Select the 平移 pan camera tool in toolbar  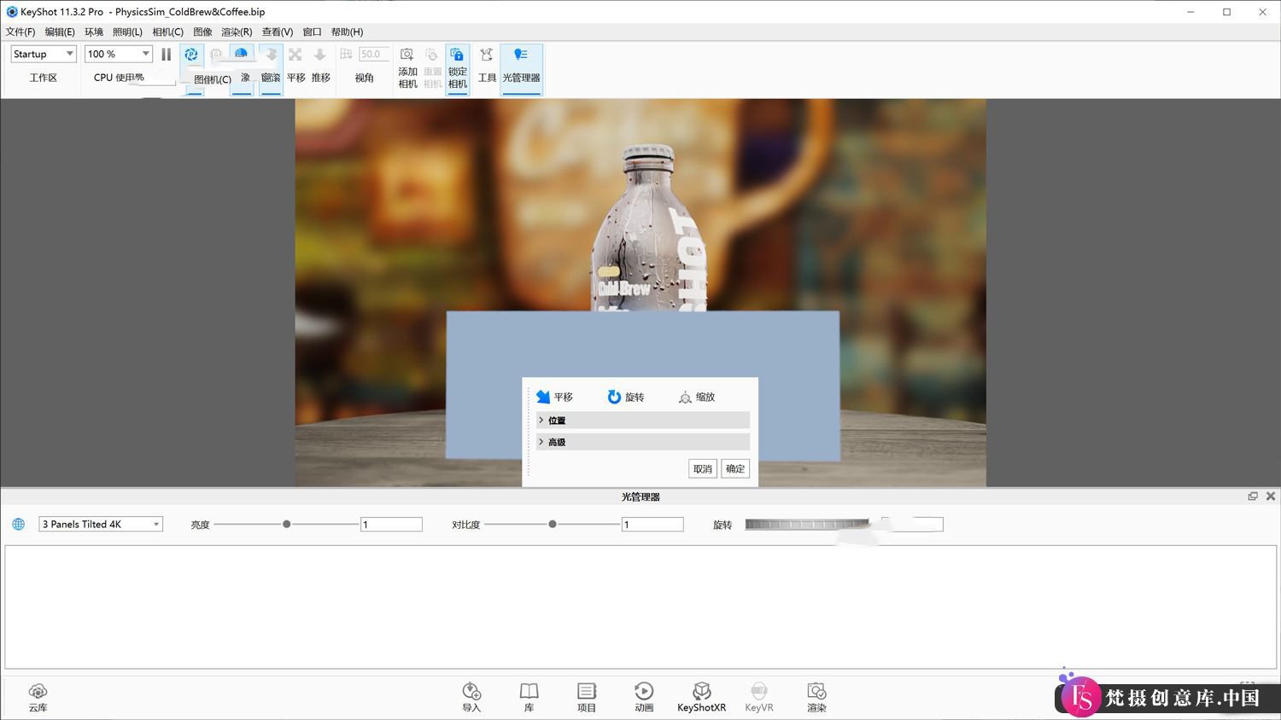(x=295, y=66)
